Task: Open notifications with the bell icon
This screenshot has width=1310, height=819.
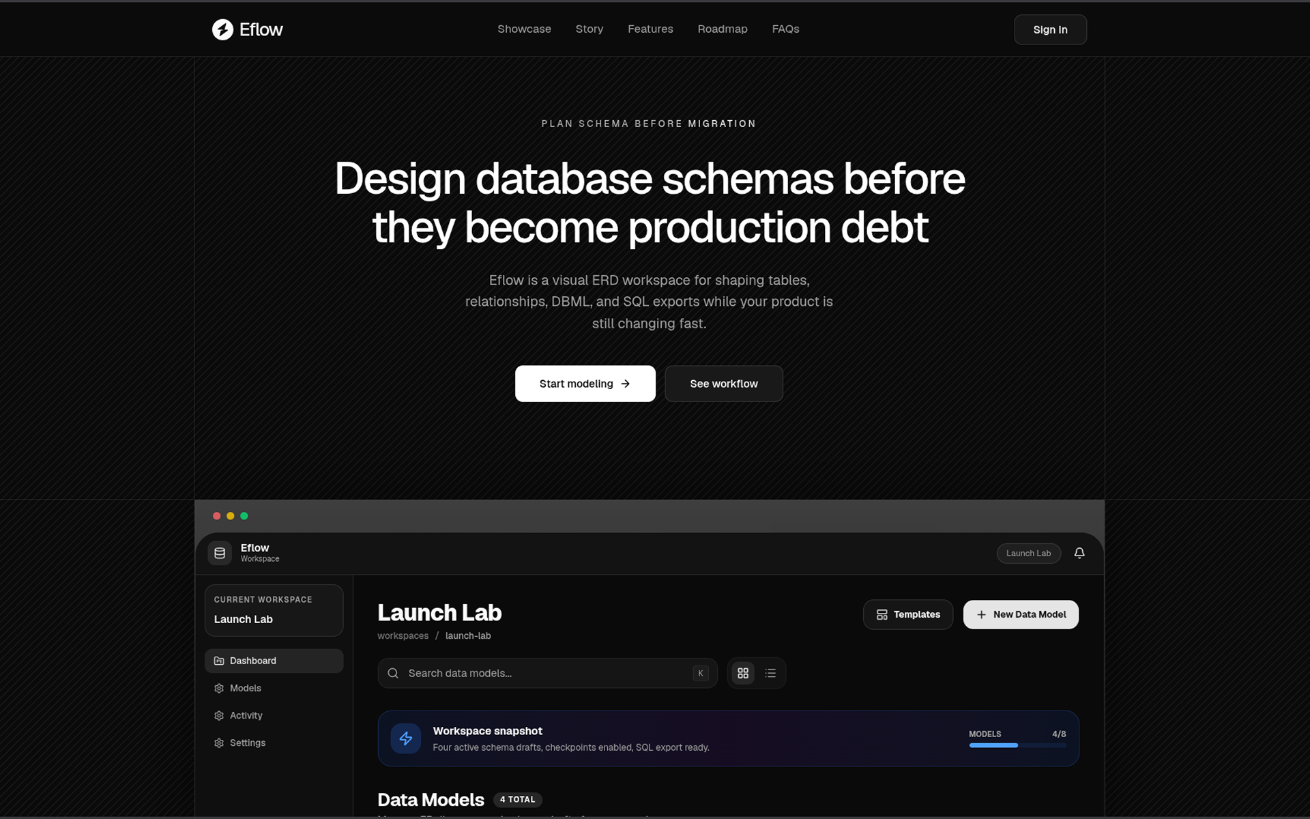Action: click(1079, 553)
